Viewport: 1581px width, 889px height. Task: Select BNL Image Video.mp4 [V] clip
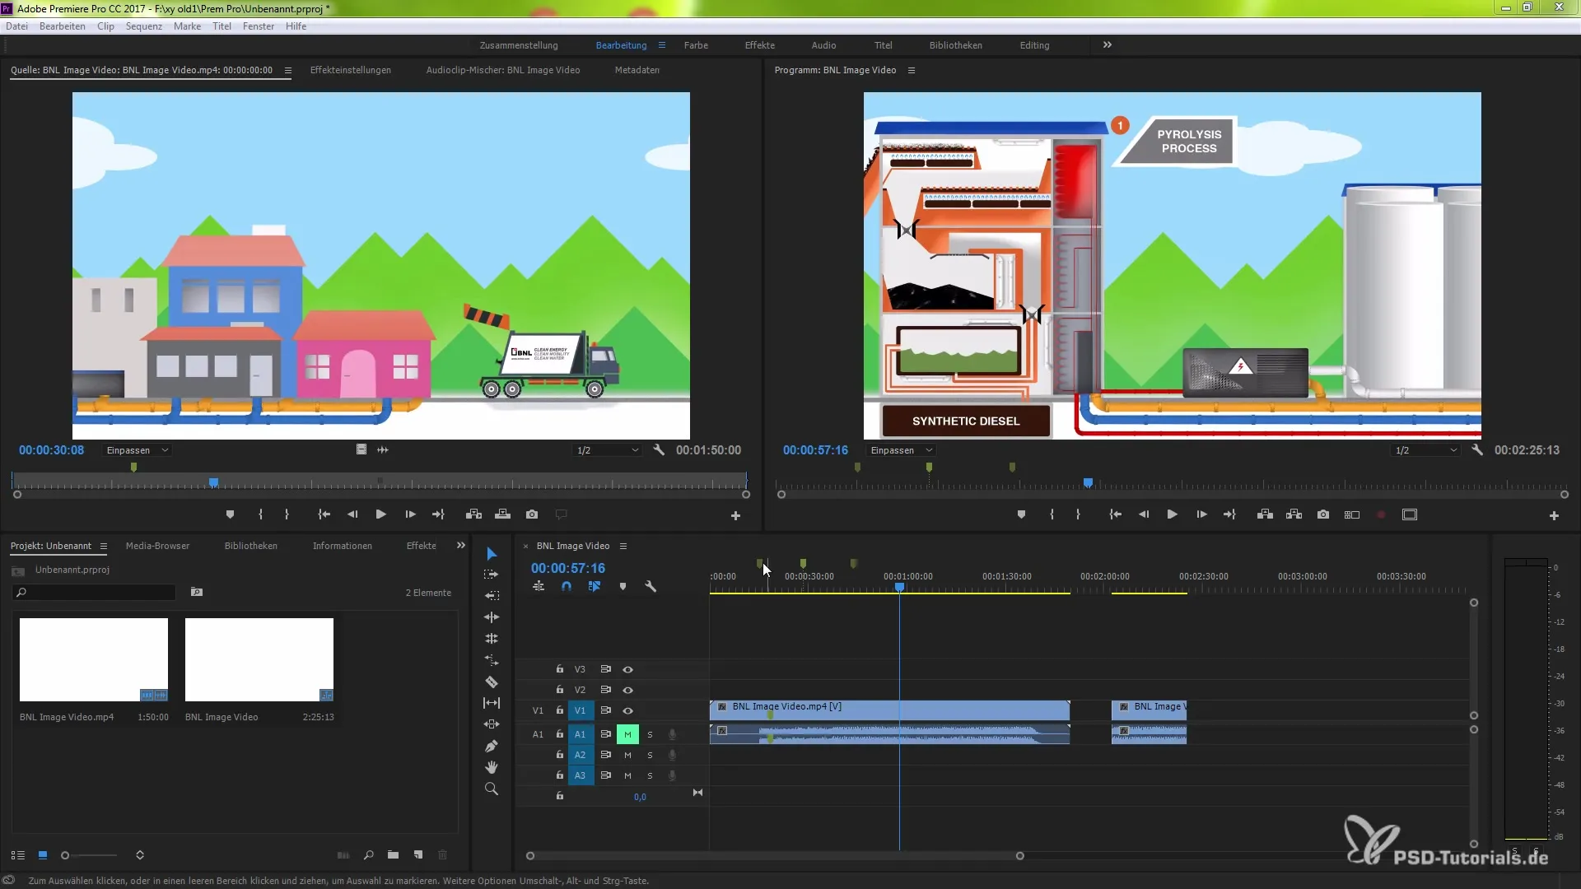pyautogui.click(x=889, y=710)
